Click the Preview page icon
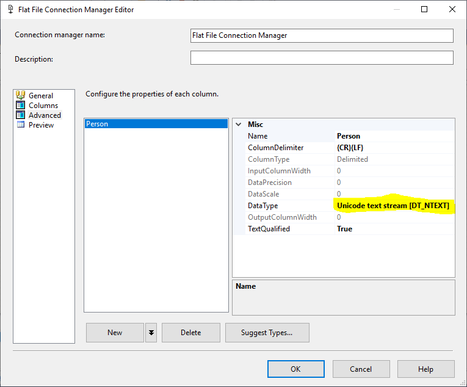The height and width of the screenshot is (387, 467). (x=21, y=125)
